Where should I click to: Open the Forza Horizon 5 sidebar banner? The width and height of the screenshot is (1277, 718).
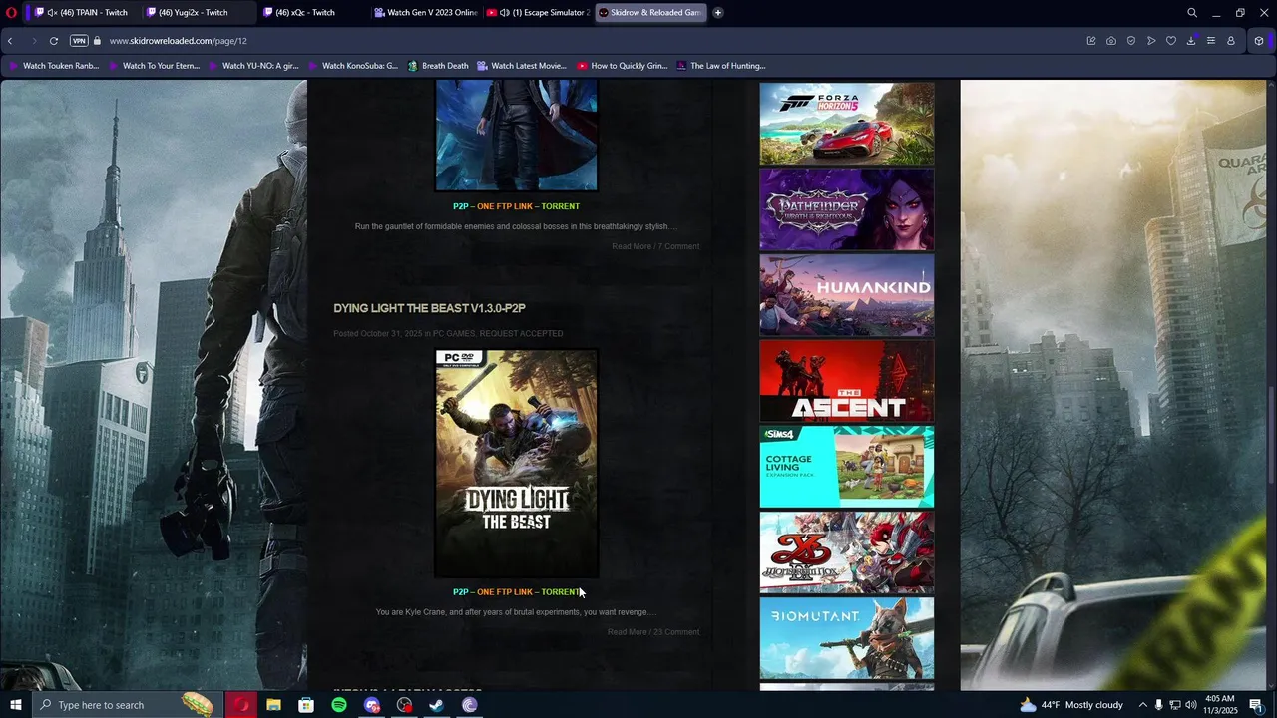click(x=847, y=124)
